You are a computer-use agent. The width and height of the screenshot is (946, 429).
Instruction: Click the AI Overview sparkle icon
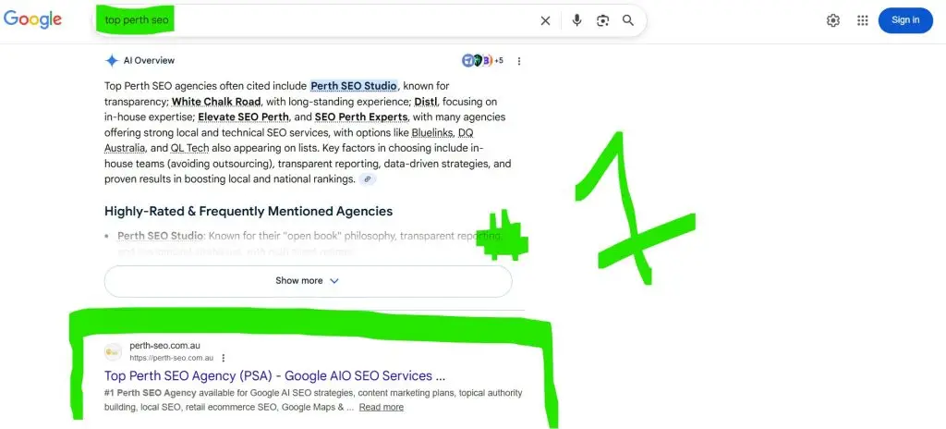point(112,60)
